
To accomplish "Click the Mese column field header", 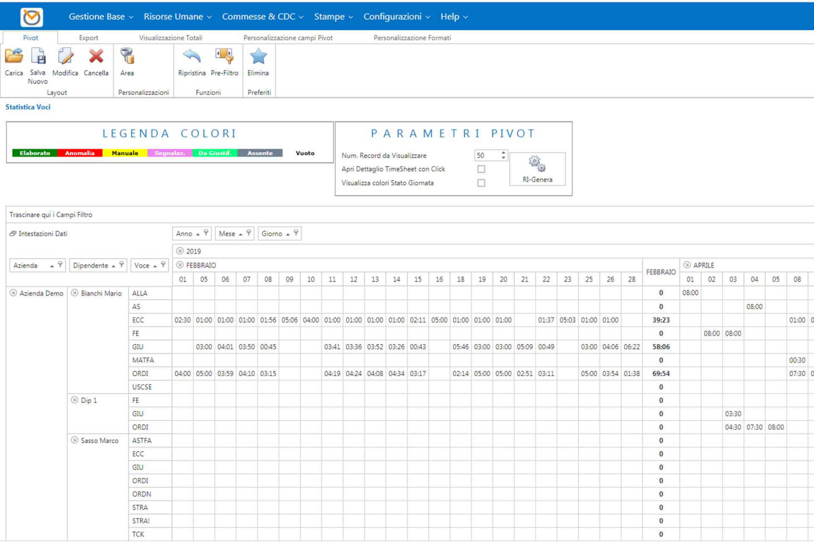I will tap(234, 233).
